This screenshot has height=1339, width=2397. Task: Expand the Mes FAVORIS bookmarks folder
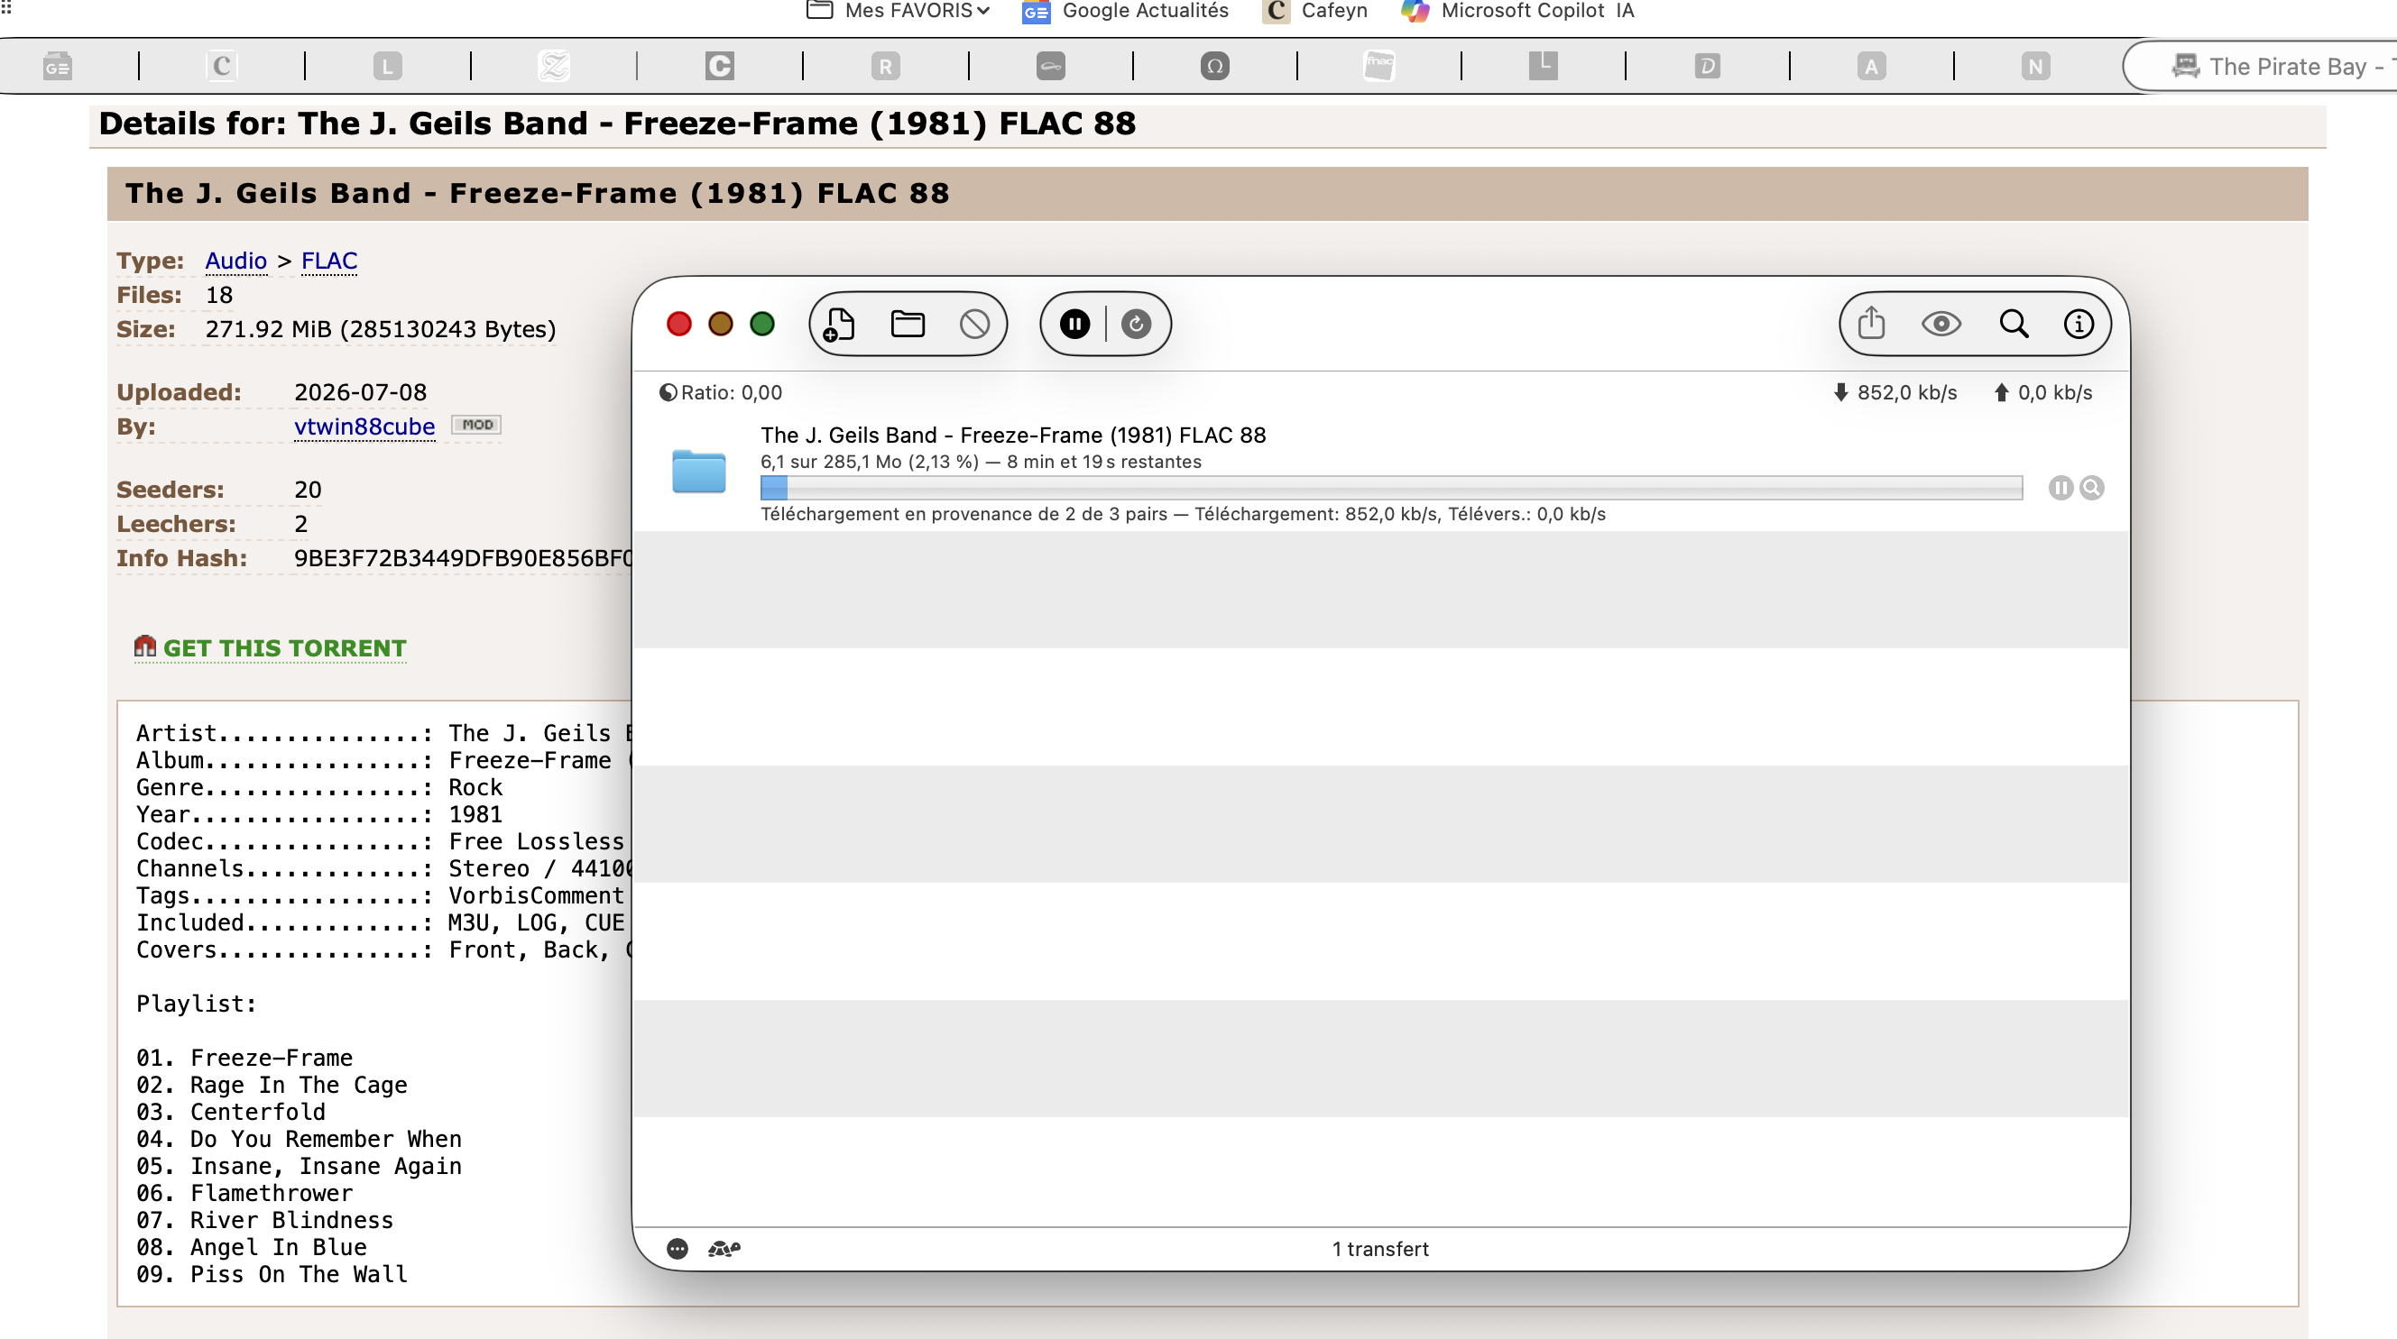pos(897,11)
